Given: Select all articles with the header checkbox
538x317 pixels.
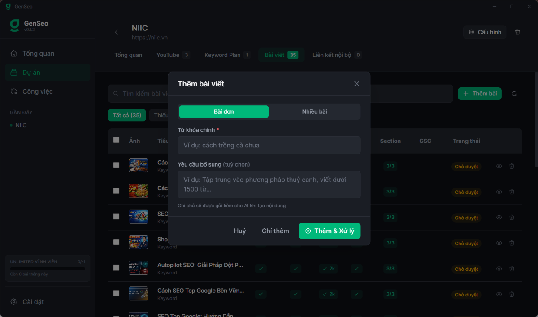Looking at the screenshot, I should pos(116,140).
